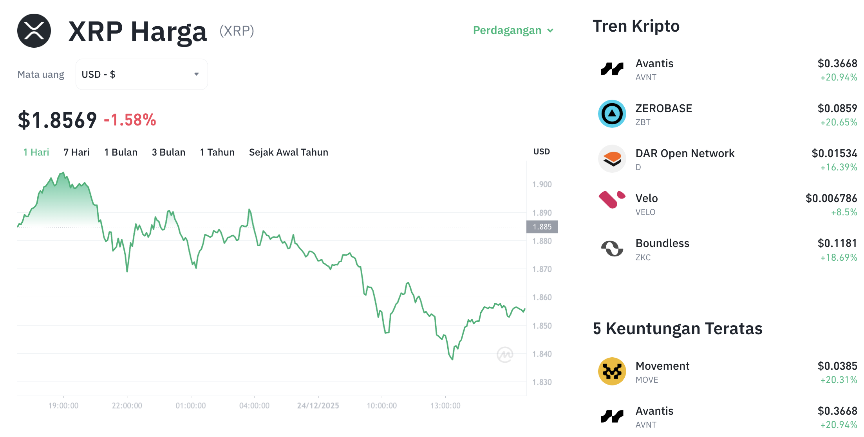Click the Boundless ZKC icon

611,249
